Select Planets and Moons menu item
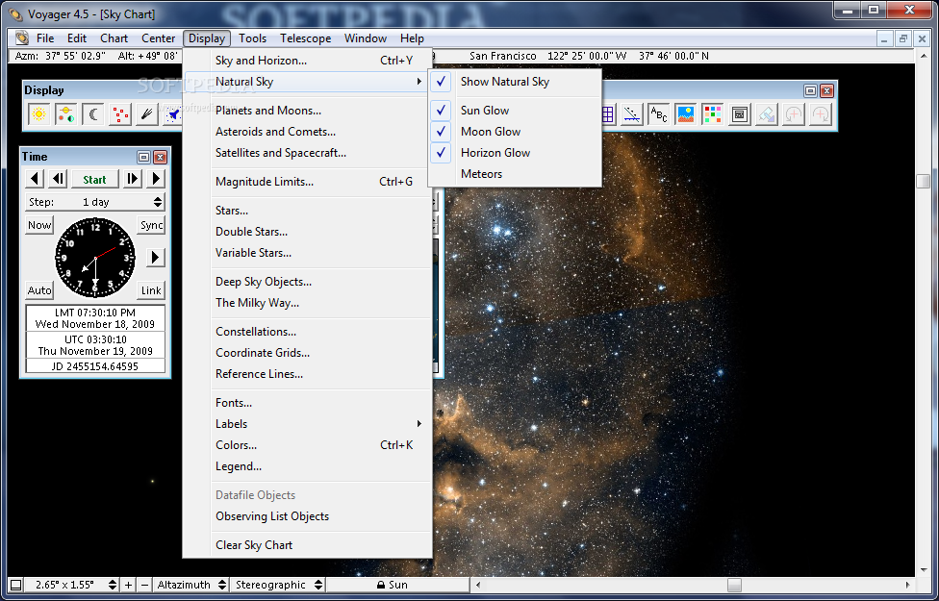 point(307,111)
